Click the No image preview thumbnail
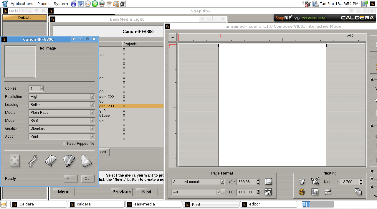Viewport: 377px width, 209px height. coord(20,62)
